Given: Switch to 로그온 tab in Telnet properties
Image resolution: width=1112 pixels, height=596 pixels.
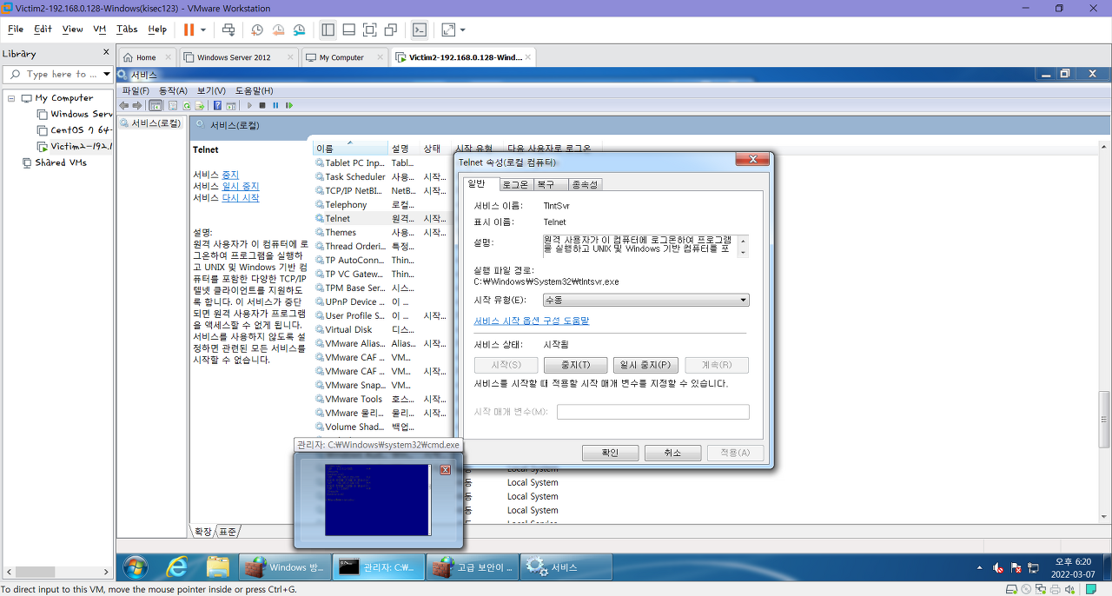Looking at the screenshot, I should point(515,184).
